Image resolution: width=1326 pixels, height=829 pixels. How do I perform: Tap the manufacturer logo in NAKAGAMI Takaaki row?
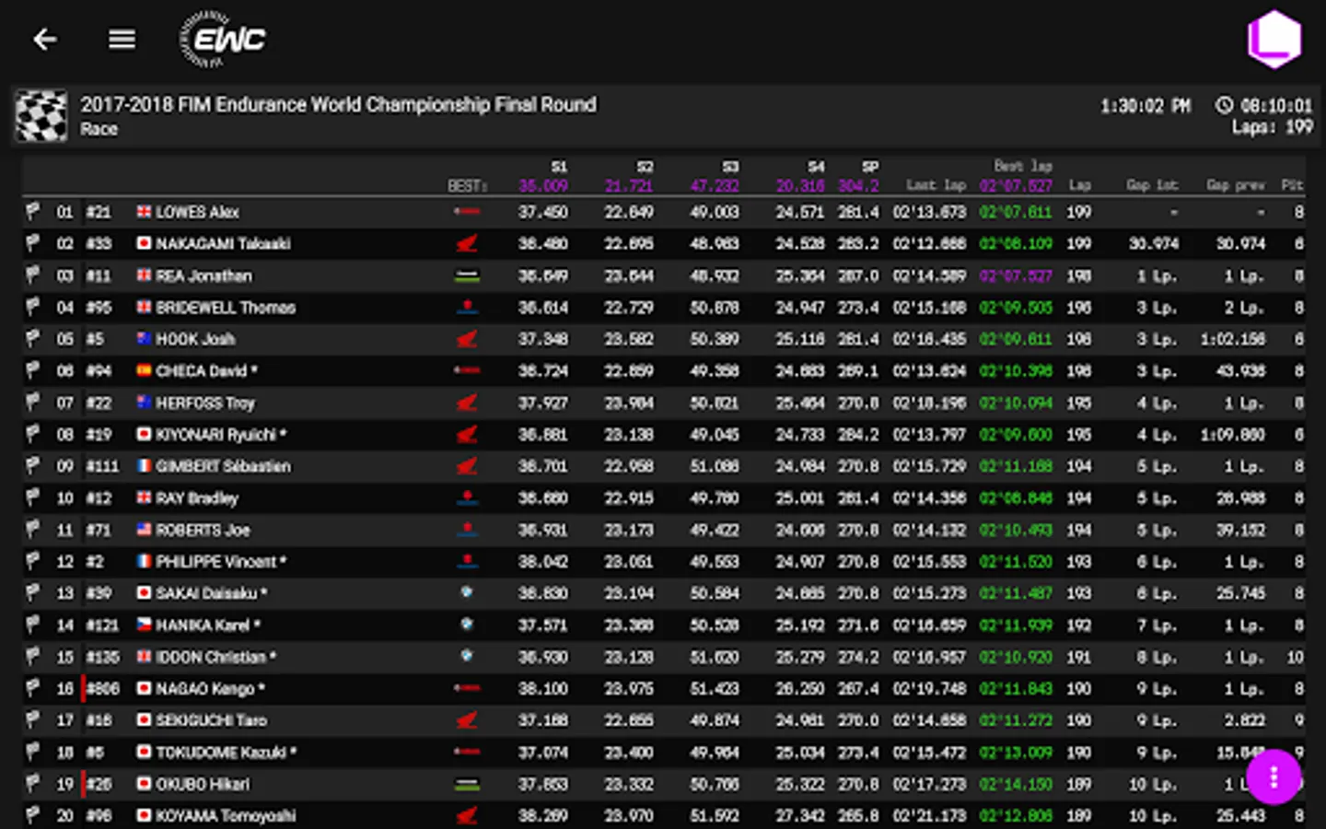[x=467, y=244]
